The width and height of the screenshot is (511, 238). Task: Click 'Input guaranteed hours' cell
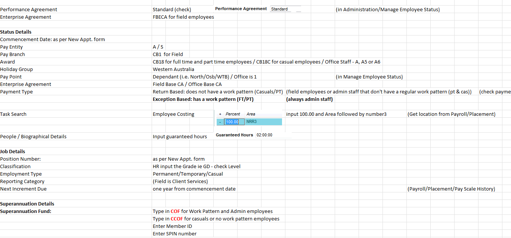pos(180,136)
